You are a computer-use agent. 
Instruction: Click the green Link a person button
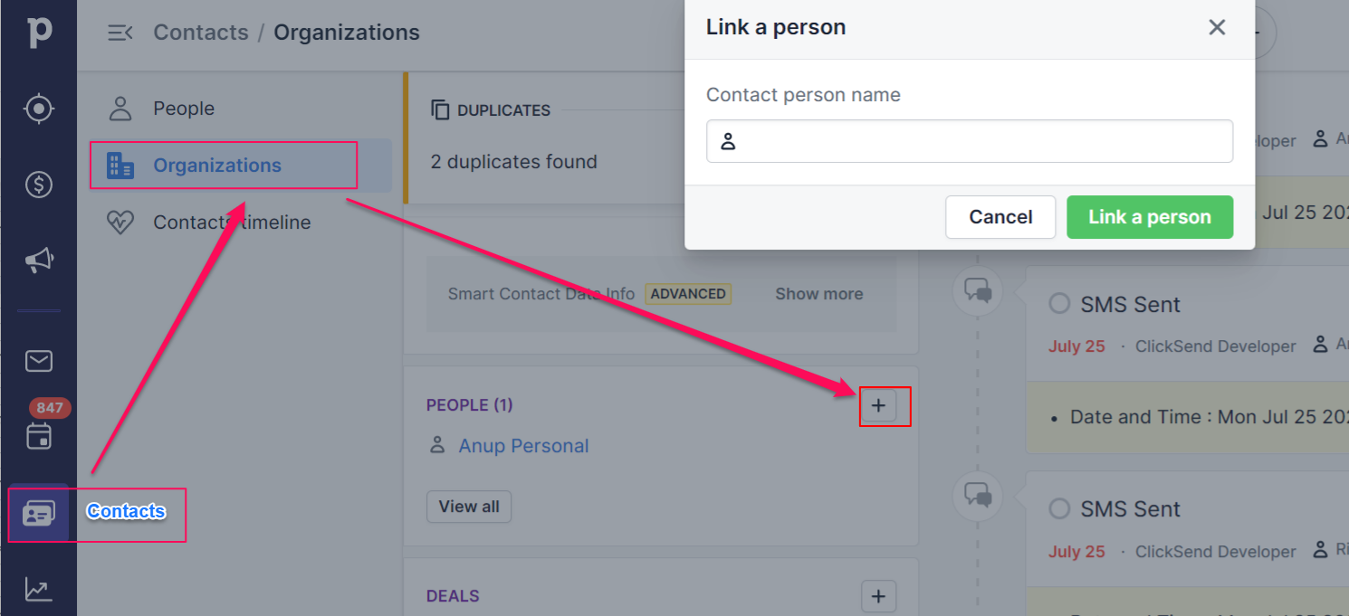click(1150, 217)
